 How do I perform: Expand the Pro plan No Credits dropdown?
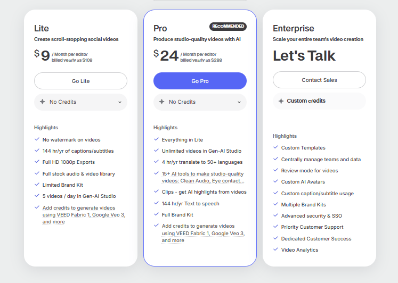(200, 102)
